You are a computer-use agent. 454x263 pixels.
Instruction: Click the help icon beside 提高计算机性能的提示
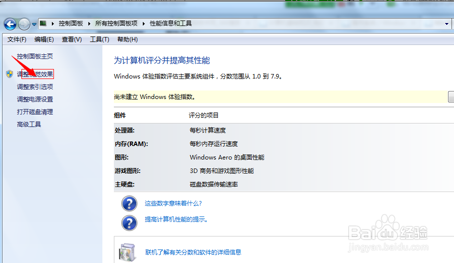tap(129, 223)
